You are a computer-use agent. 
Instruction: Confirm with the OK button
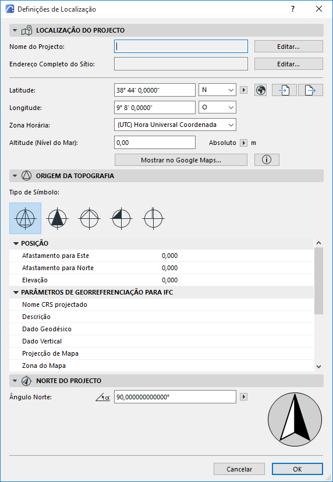tap(297, 469)
